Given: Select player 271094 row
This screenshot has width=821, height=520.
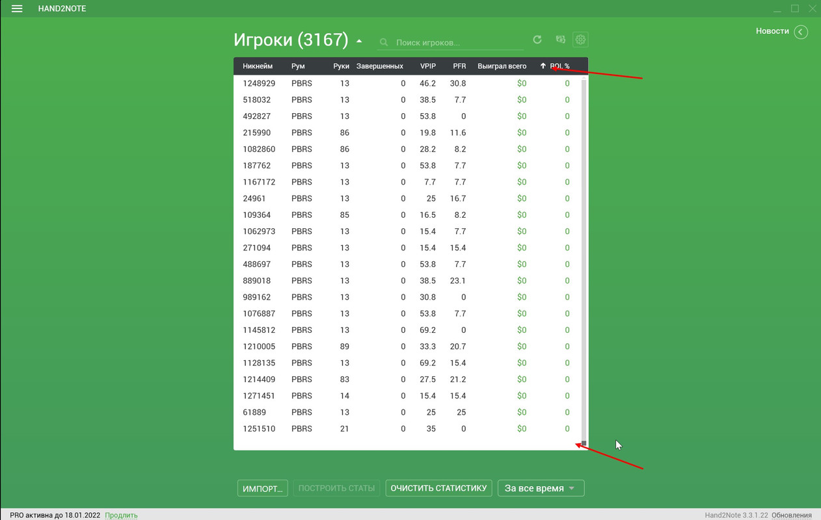Looking at the screenshot, I should click(x=407, y=248).
